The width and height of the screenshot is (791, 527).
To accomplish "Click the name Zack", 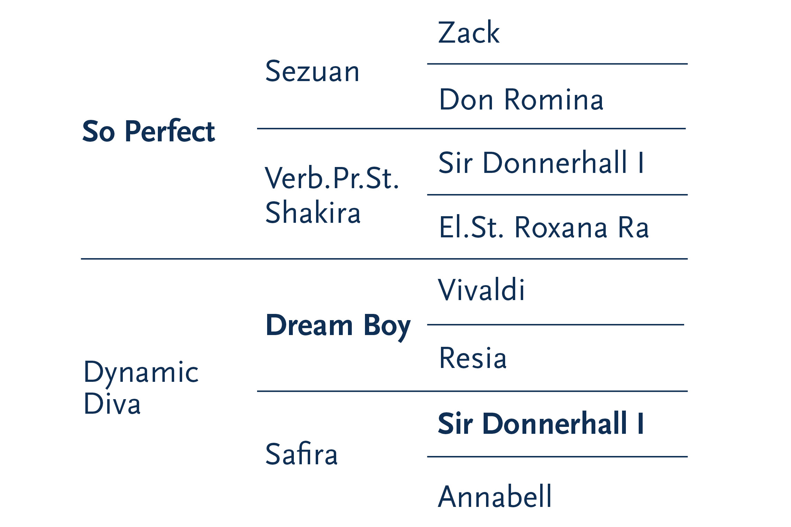I will click(x=469, y=33).
